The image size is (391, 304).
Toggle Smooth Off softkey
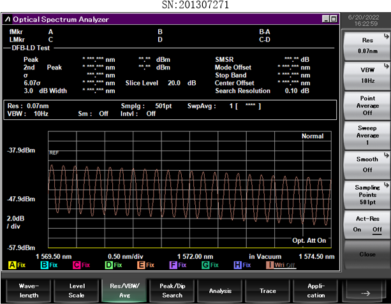coord(367,164)
